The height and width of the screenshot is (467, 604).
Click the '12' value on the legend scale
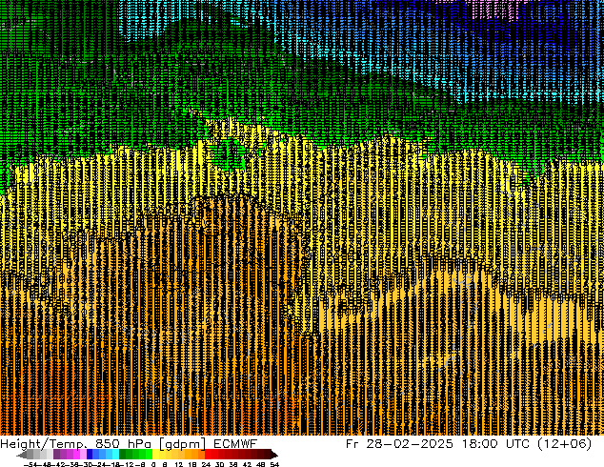179,464
